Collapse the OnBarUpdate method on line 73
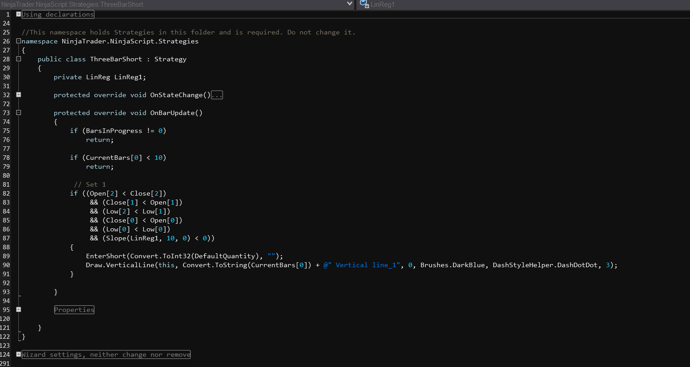This screenshot has width=690, height=367. point(18,112)
